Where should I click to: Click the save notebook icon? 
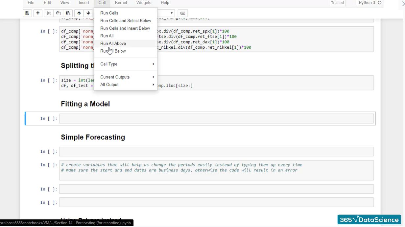(27, 13)
